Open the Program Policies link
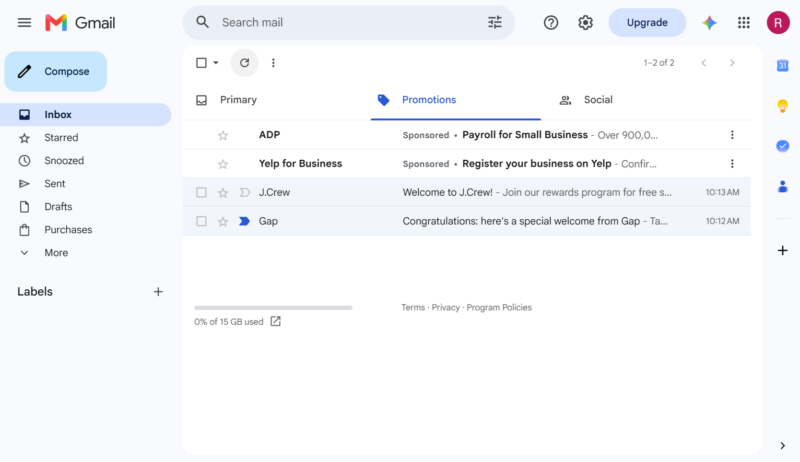 pos(499,308)
